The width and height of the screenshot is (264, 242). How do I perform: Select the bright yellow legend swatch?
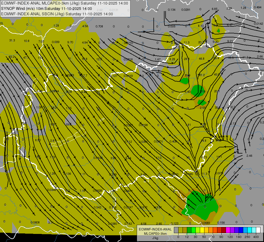(x=202, y=230)
